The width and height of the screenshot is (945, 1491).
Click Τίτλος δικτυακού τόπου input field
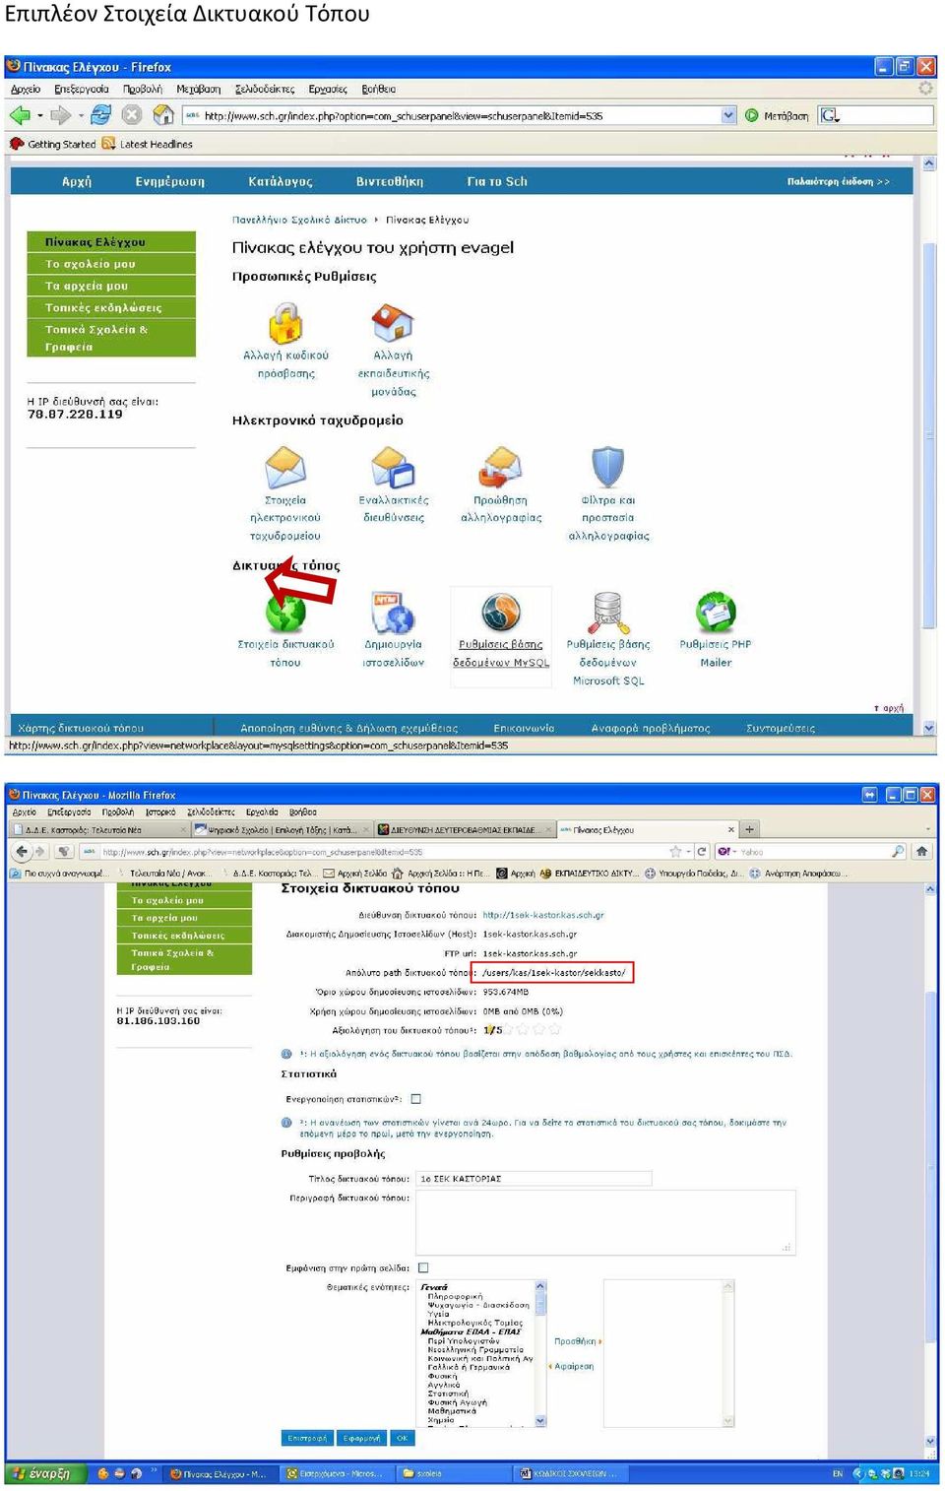coord(534,1178)
